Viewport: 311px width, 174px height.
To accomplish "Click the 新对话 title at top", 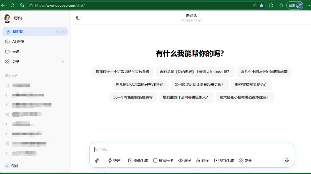I will tap(191, 16).
